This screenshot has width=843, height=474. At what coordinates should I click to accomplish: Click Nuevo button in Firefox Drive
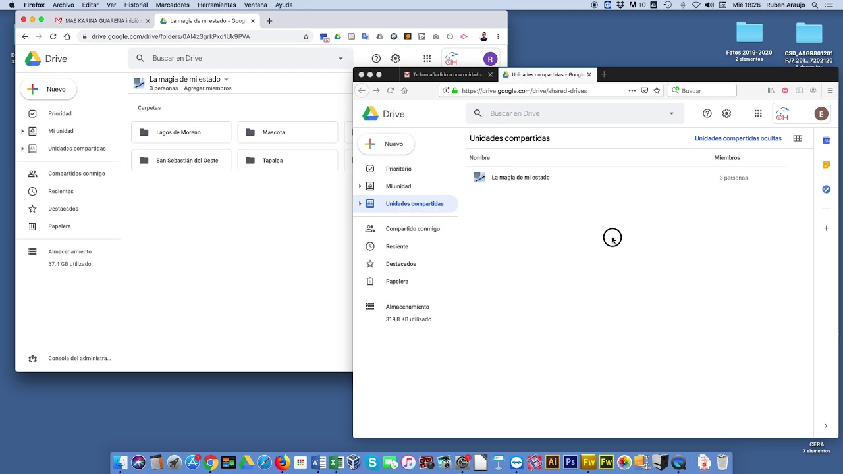(386, 144)
